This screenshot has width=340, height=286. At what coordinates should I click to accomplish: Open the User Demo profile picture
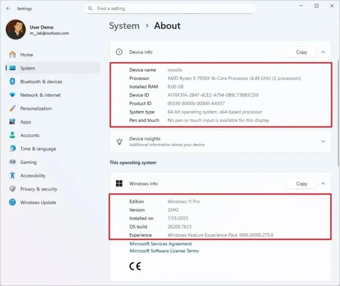click(16, 29)
